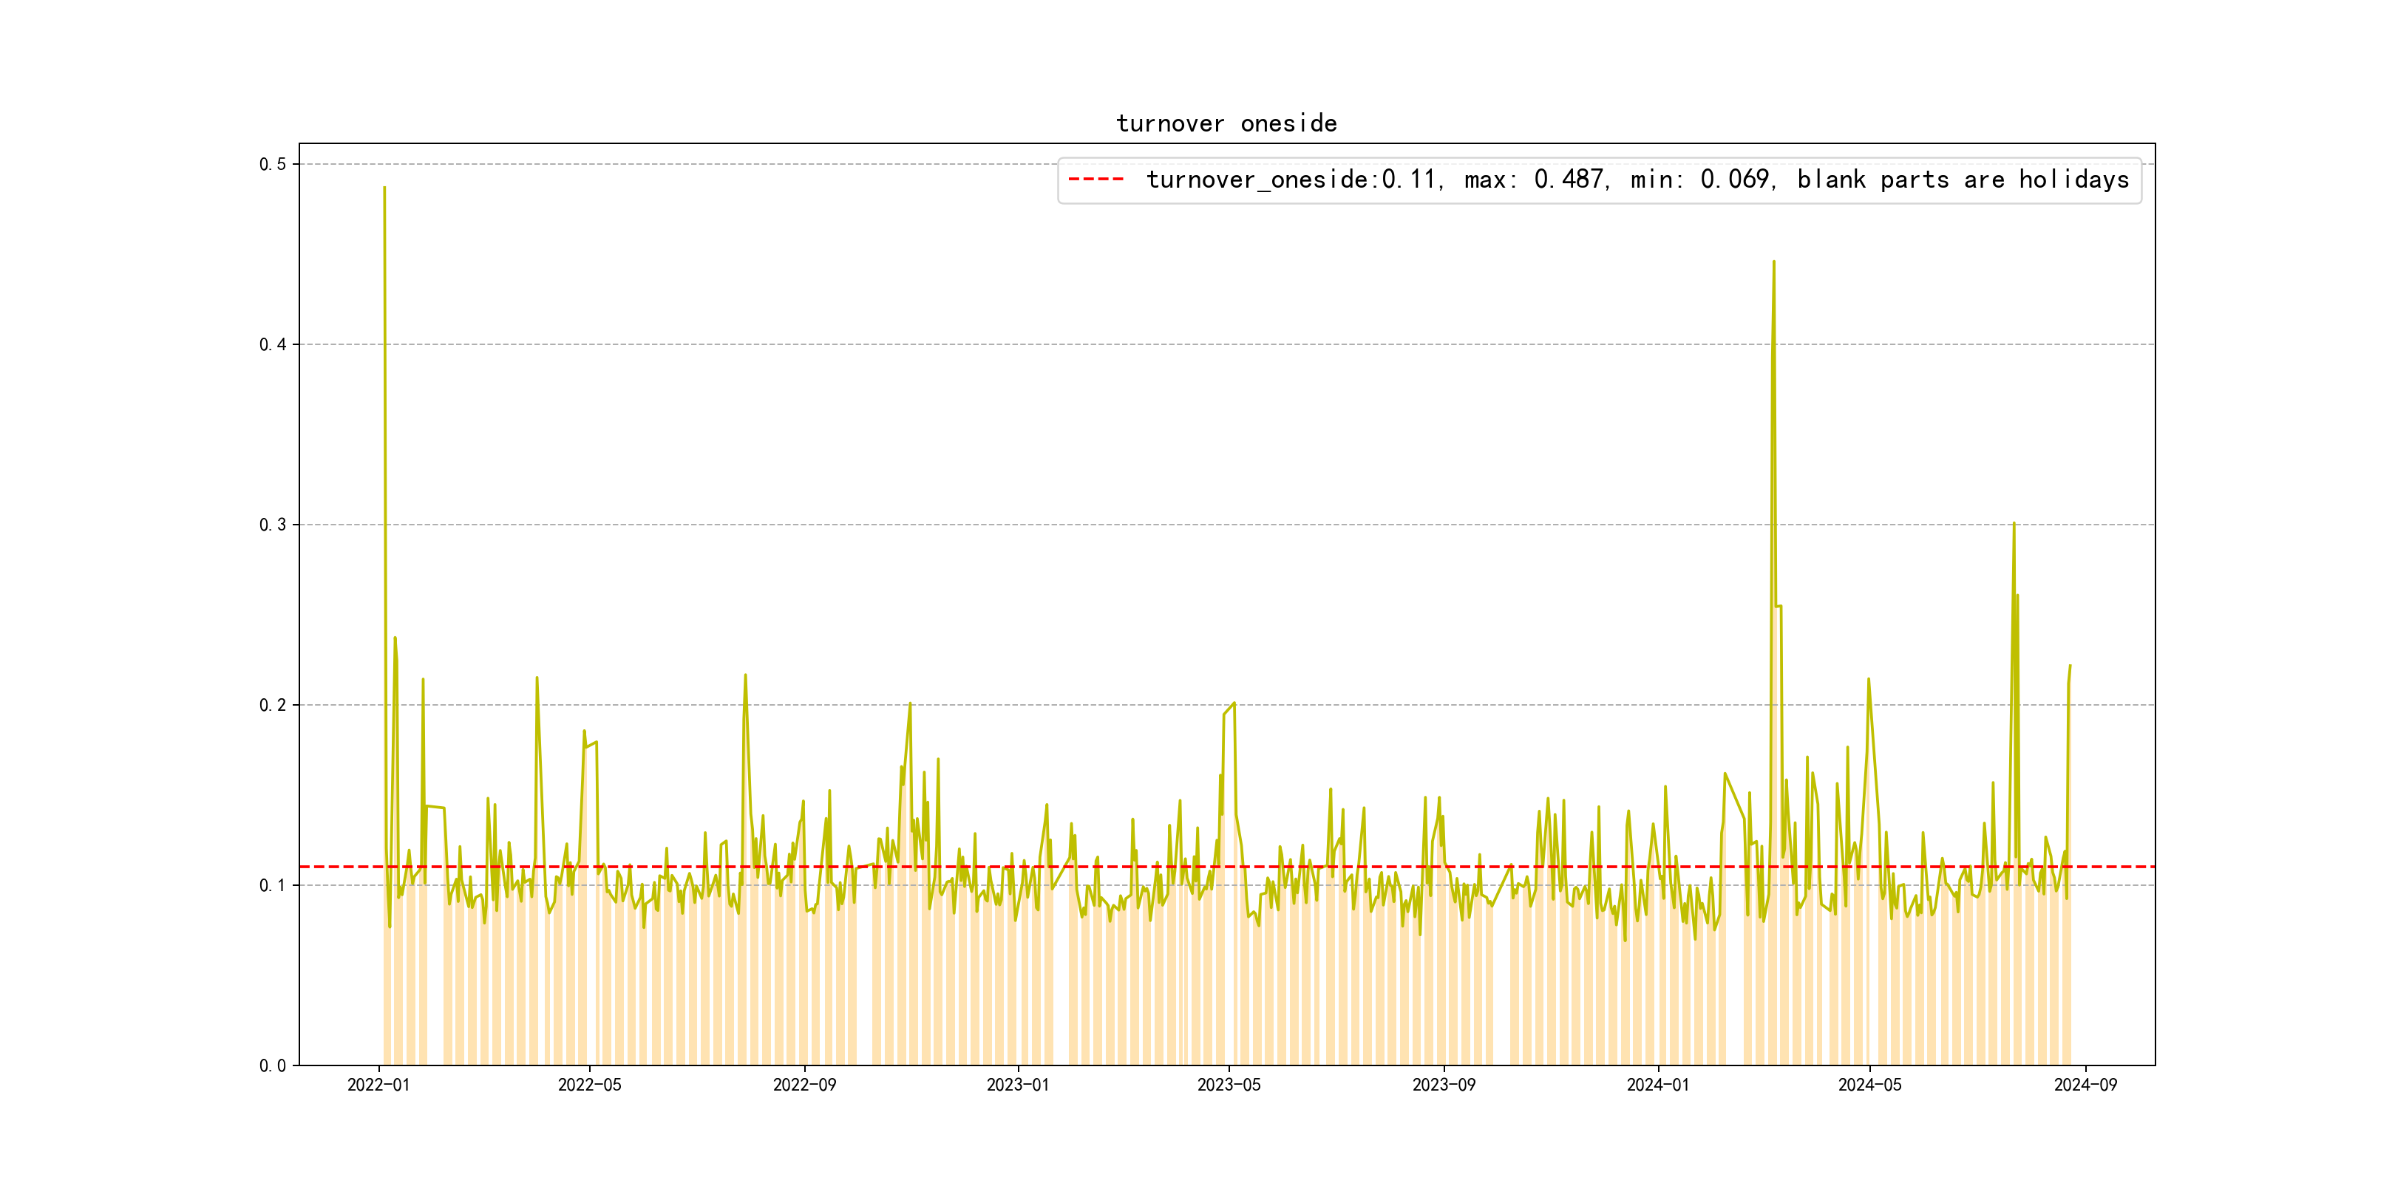Click the 2023-05 x-axis tick label
The image size is (2395, 1197).
pyautogui.click(x=1229, y=1085)
